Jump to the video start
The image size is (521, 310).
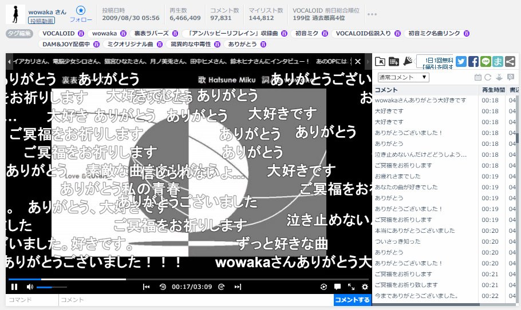(146, 287)
